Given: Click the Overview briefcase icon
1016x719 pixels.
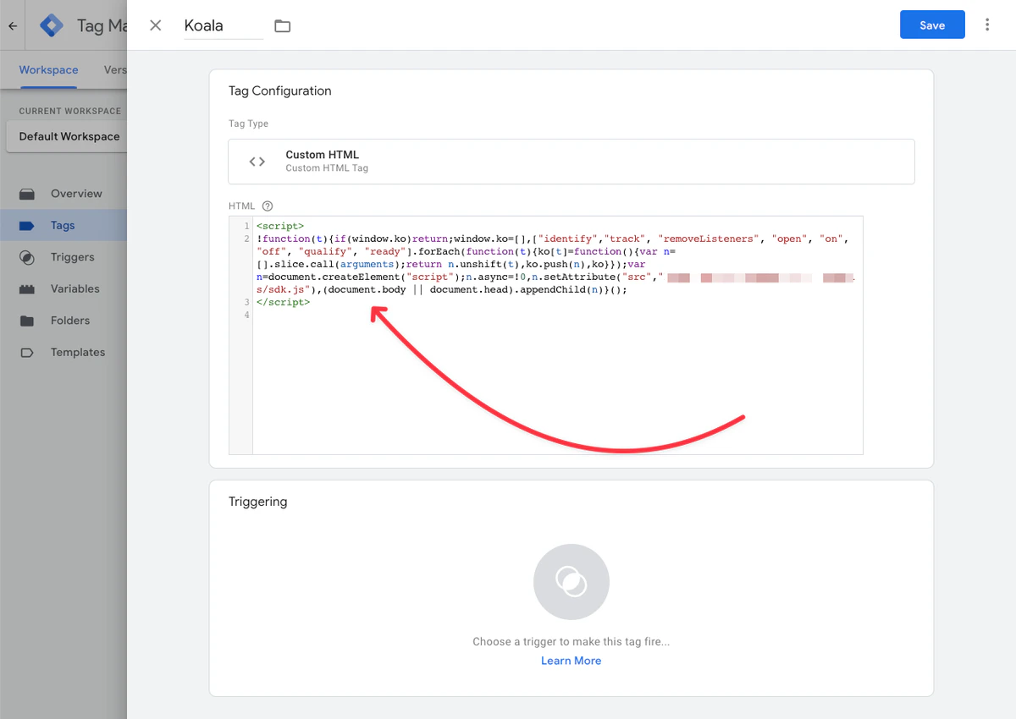Looking at the screenshot, I should pyautogui.click(x=27, y=194).
